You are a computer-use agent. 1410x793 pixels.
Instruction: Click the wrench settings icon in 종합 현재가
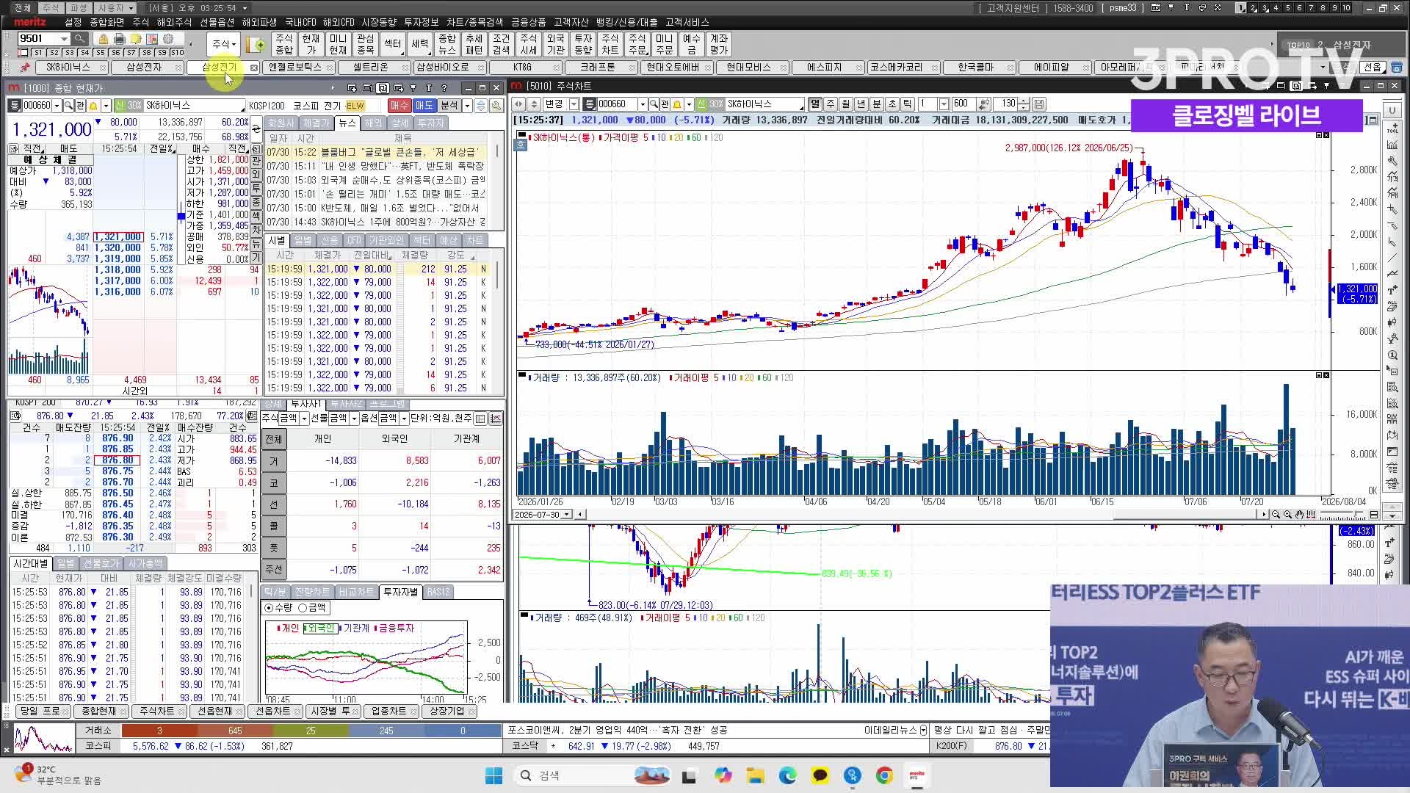coord(496,106)
